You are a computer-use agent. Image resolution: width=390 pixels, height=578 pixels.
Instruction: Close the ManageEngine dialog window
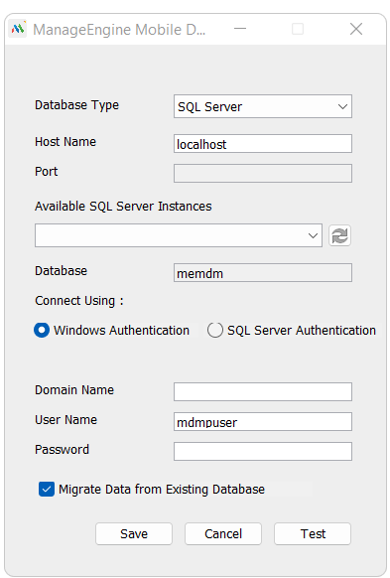pos(356,29)
